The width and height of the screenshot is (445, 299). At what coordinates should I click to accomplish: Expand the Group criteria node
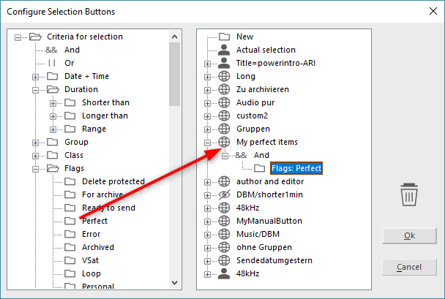(35, 143)
